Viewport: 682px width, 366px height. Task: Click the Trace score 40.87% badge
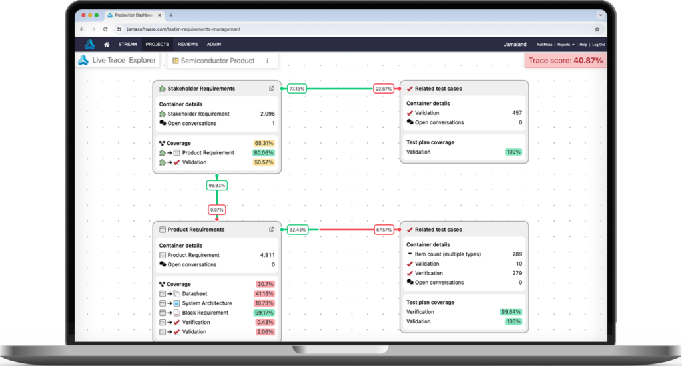tap(565, 61)
